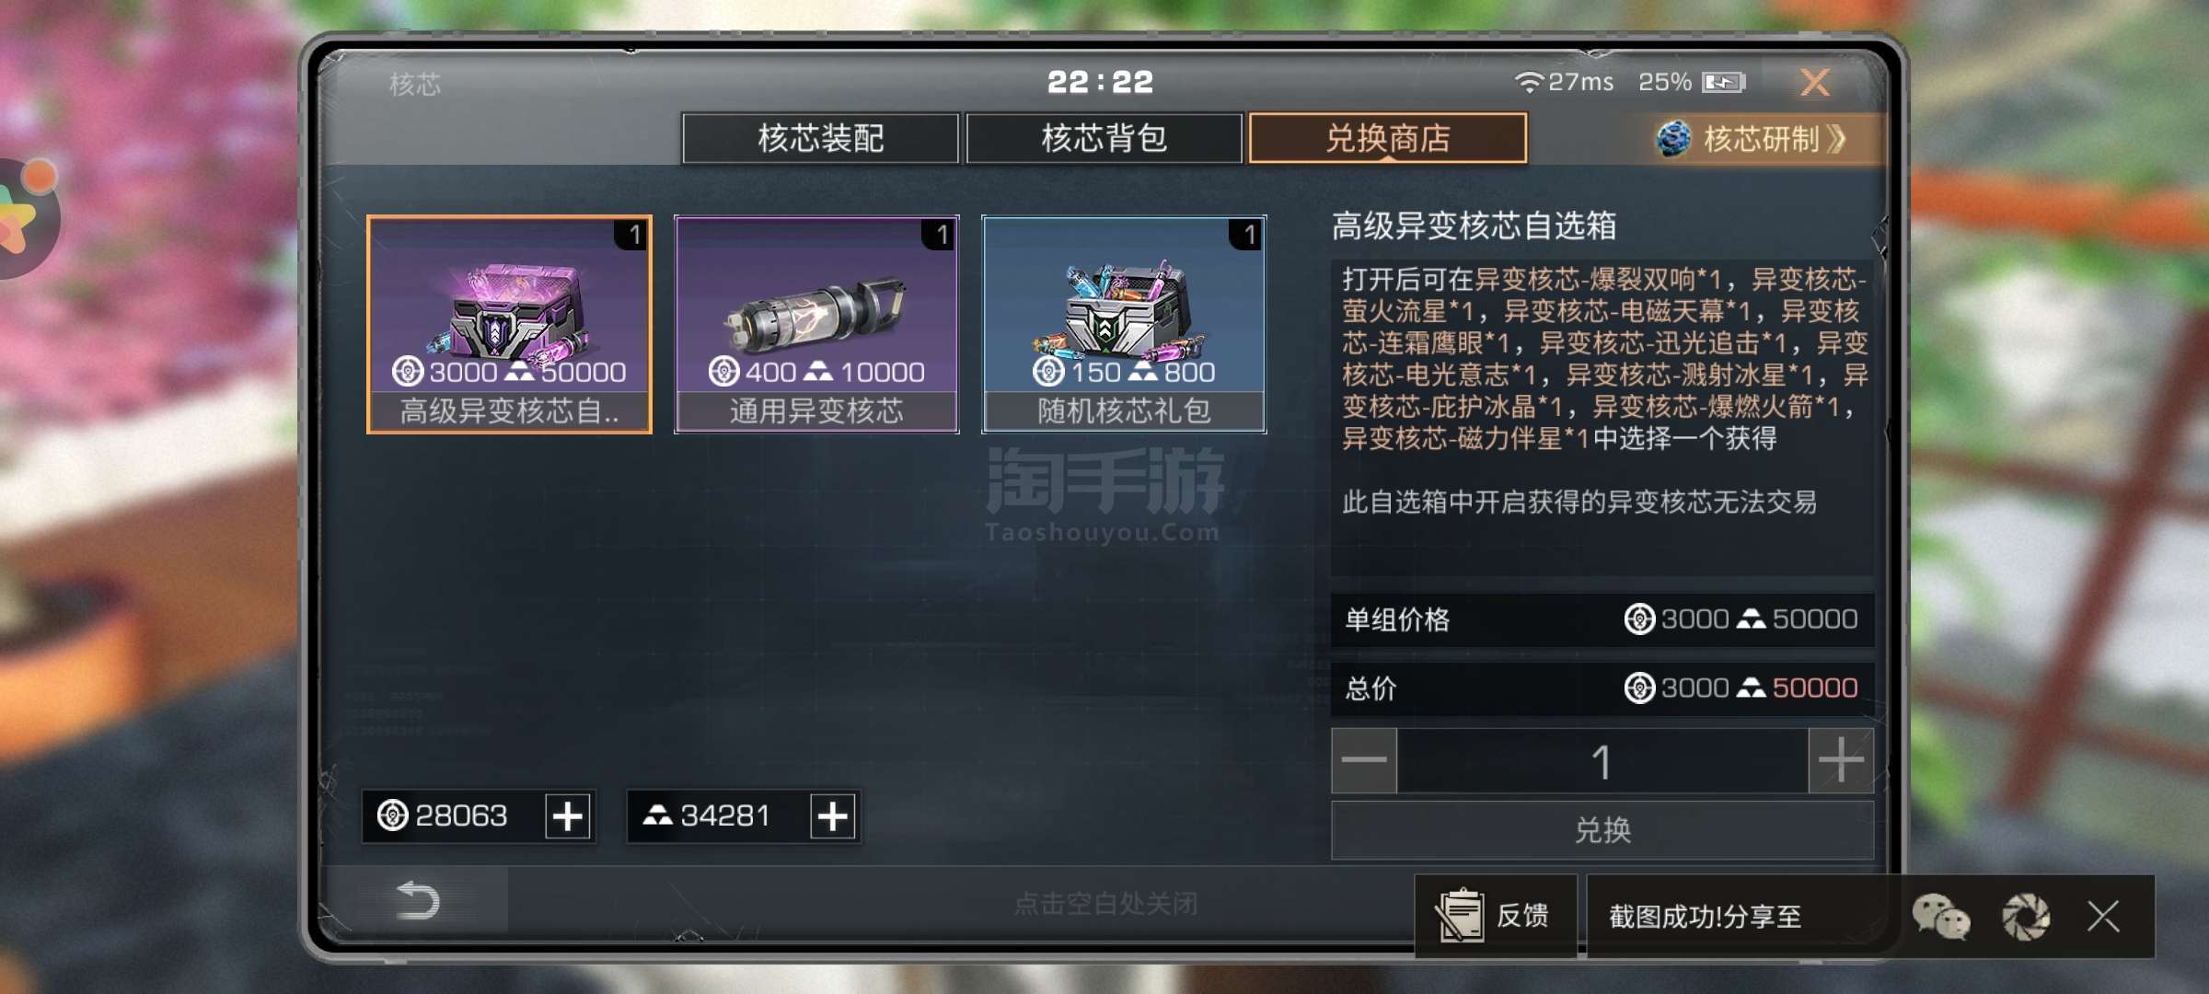Click the quantity field showing 1

(x=1602, y=760)
